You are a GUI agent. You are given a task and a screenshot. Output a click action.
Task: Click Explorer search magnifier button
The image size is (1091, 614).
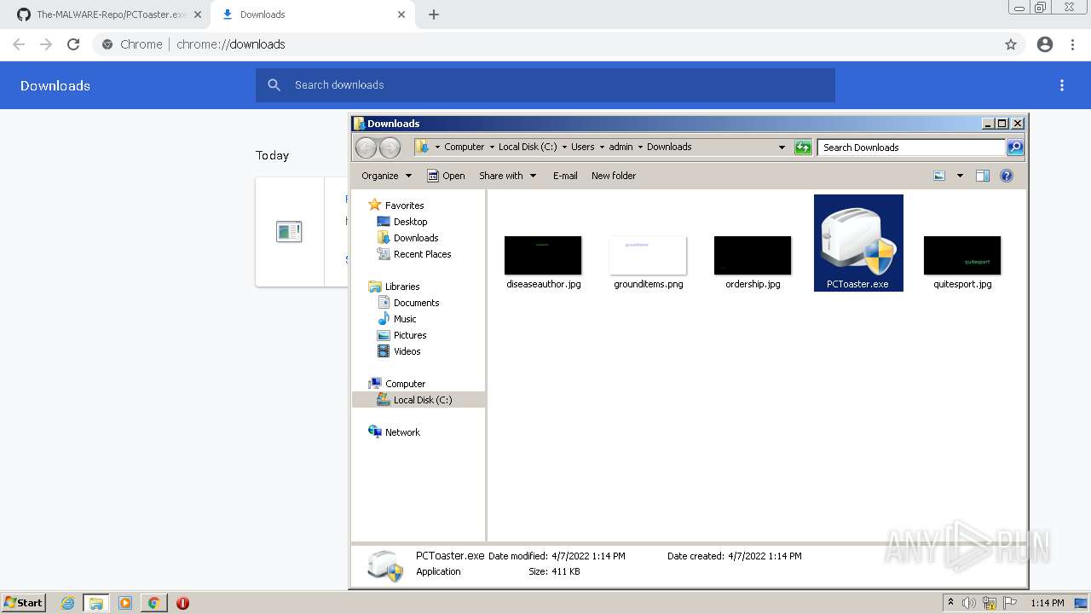click(1015, 148)
